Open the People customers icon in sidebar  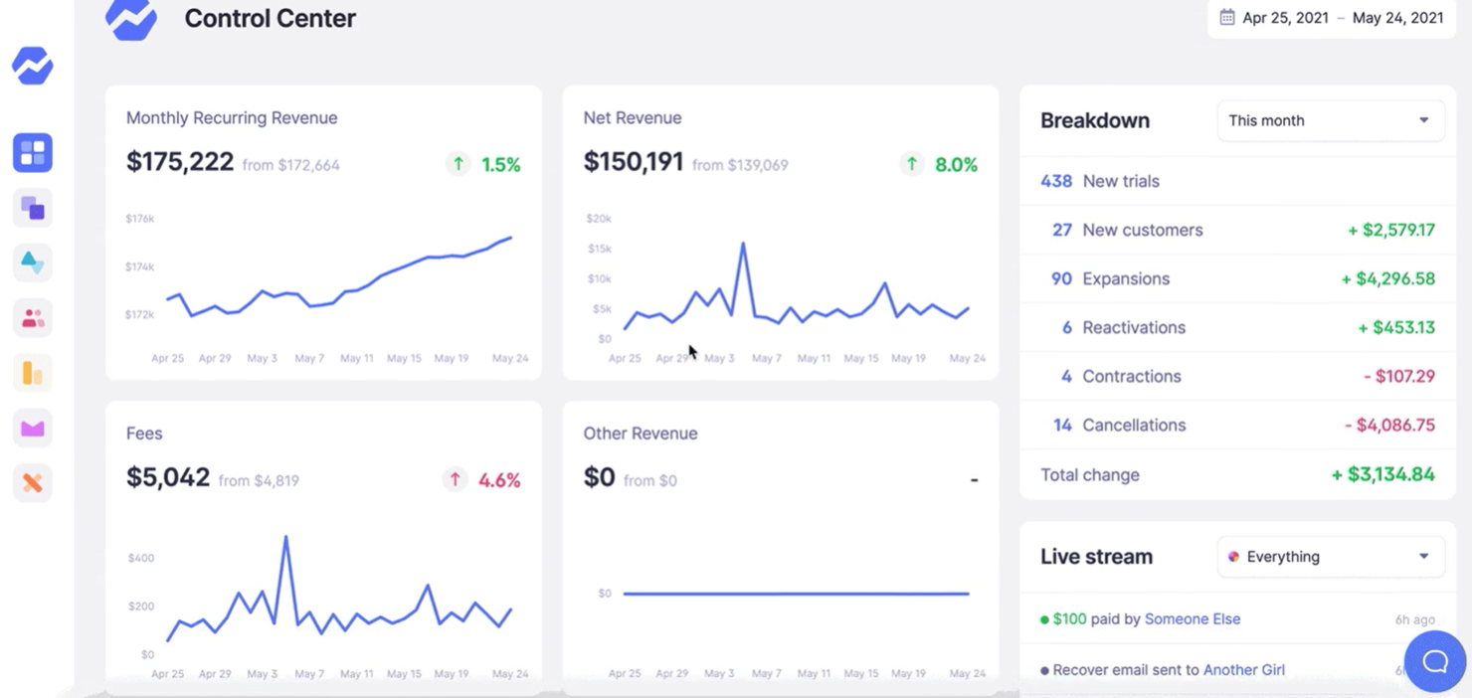click(x=32, y=317)
